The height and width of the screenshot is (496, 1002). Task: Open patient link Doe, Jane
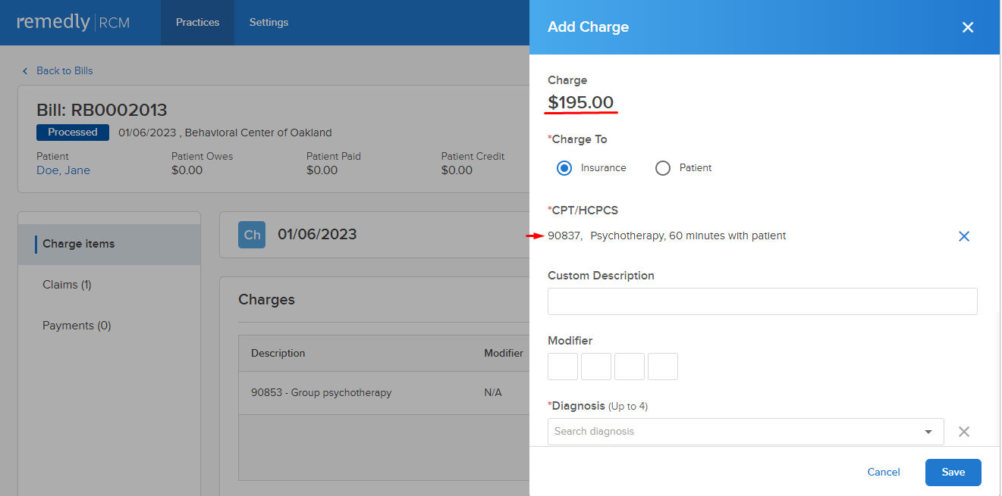(63, 170)
